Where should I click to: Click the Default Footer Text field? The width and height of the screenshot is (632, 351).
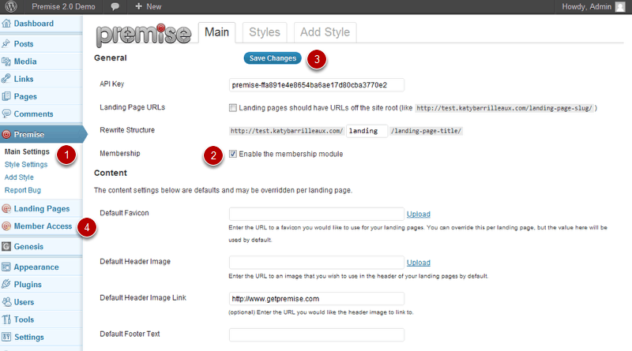point(317,335)
